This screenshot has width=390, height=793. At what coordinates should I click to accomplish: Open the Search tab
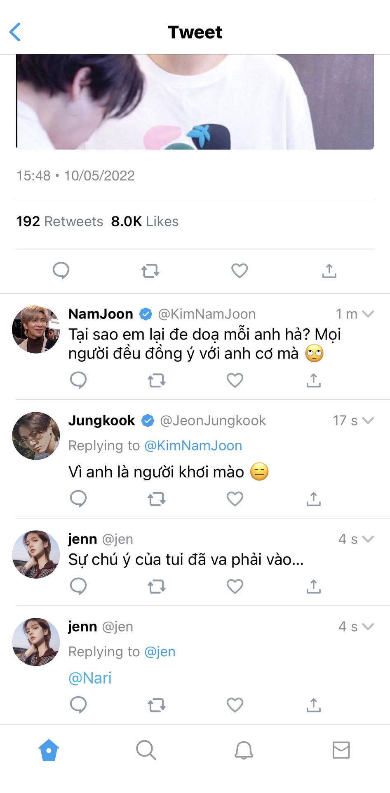pos(146,750)
